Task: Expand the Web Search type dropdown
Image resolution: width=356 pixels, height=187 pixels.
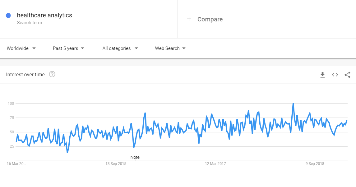Action: (x=170, y=48)
